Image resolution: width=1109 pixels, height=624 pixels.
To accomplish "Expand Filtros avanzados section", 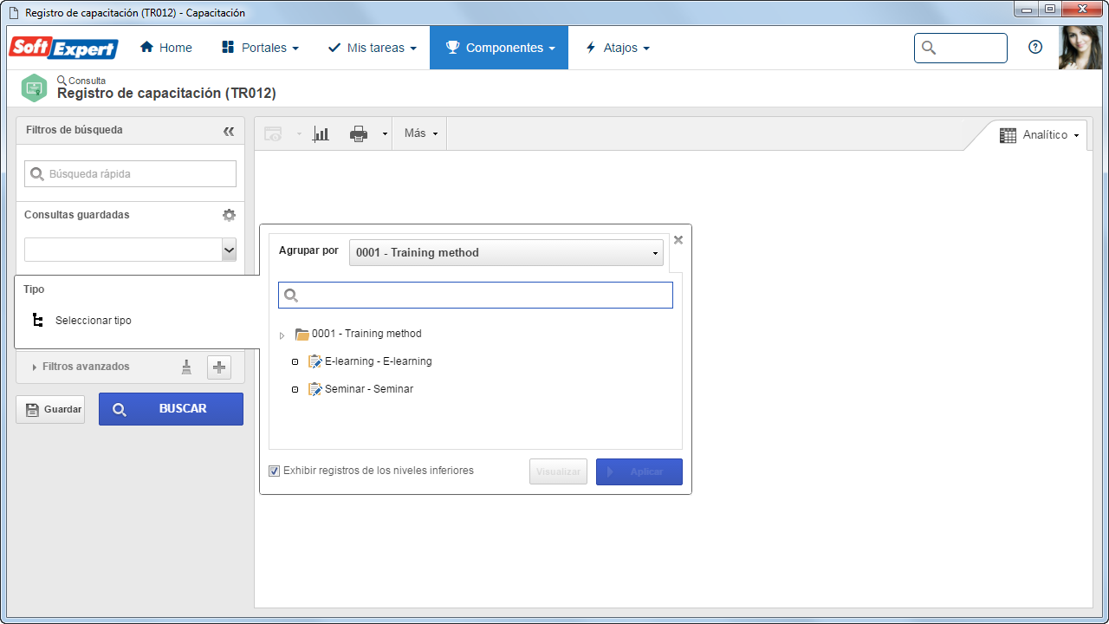I will pos(81,367).
